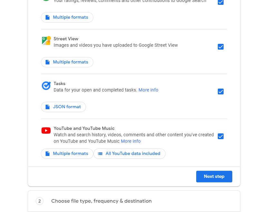
Task: Click the file icon in Street View's format chip
Action: click(x=48, y=62)
